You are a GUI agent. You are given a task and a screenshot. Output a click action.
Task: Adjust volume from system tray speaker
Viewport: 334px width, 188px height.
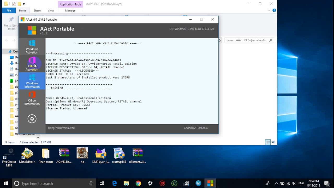click(x=294, y=183)
